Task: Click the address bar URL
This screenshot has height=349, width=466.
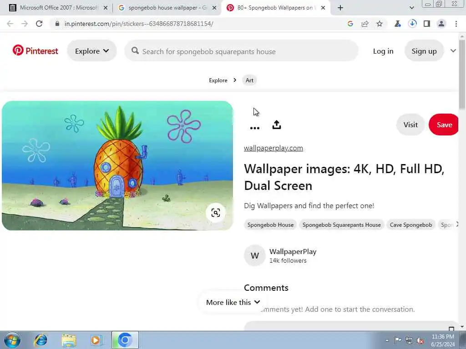Action: pos(138,24)
